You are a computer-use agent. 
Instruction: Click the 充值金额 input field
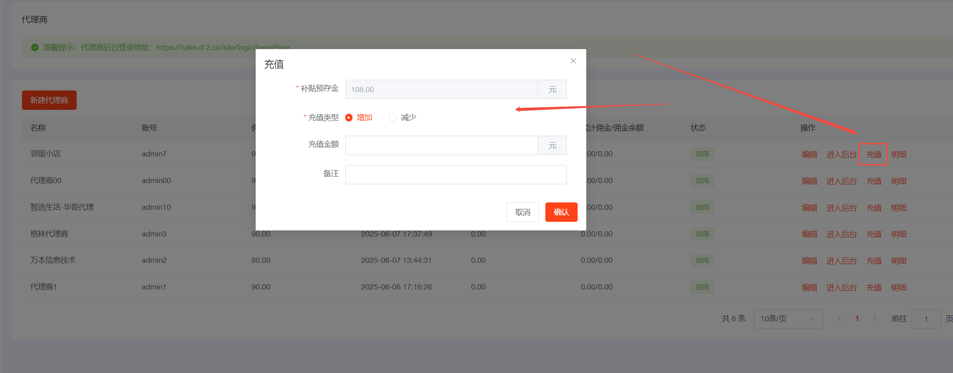coord(441,146)
